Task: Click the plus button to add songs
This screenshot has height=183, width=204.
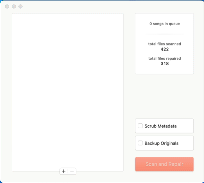Action: (64, 171)
